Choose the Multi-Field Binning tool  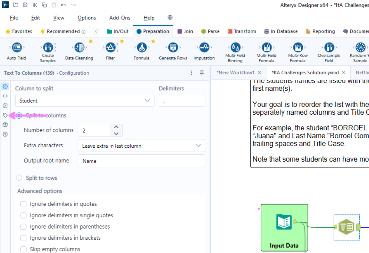235,52
